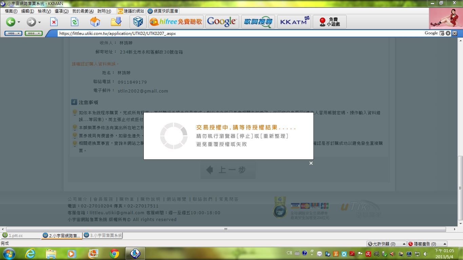Launch Google Chrome from the taskbar
The width and height of the screenshot is (463, 260).
tap(114, 254)
